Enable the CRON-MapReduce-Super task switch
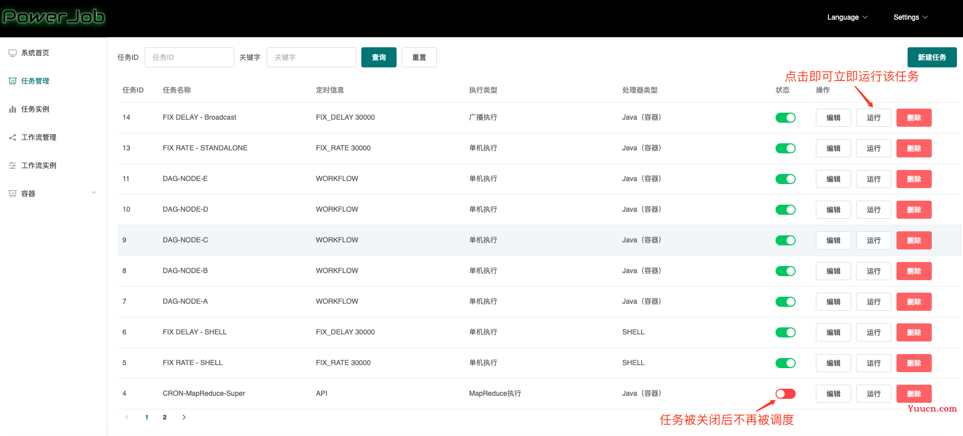The height and width of the screenshot is (436, 963). tap(786, 394)
